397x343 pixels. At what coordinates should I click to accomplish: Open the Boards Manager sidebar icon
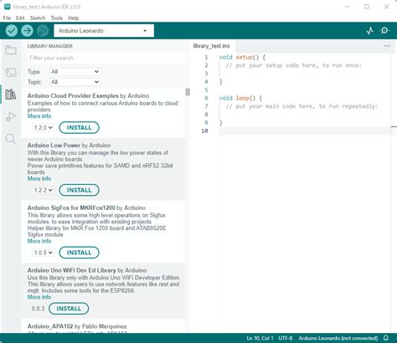coord(11,72)
